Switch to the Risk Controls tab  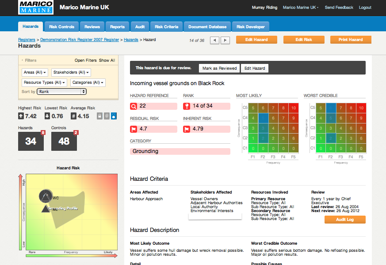[x=61, y=27]
